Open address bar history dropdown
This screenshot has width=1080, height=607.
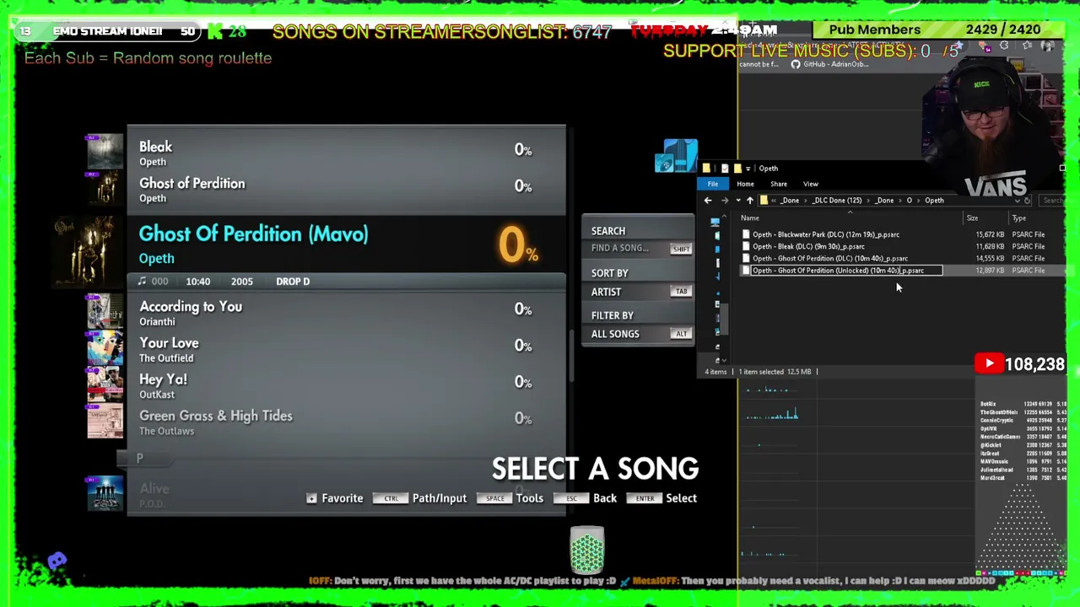click(1016, 201)
